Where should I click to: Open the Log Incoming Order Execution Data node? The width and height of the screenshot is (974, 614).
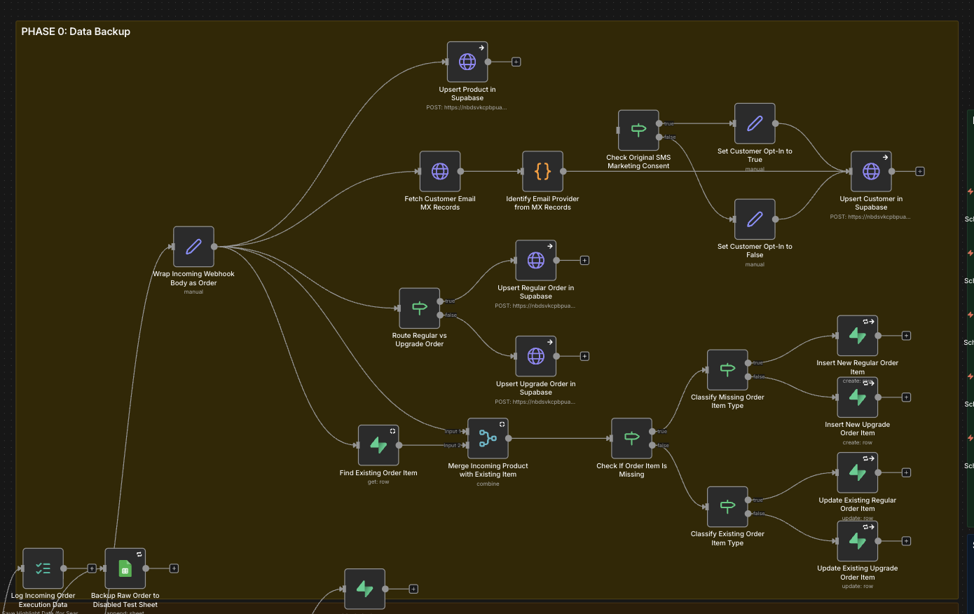click(43, 568)
